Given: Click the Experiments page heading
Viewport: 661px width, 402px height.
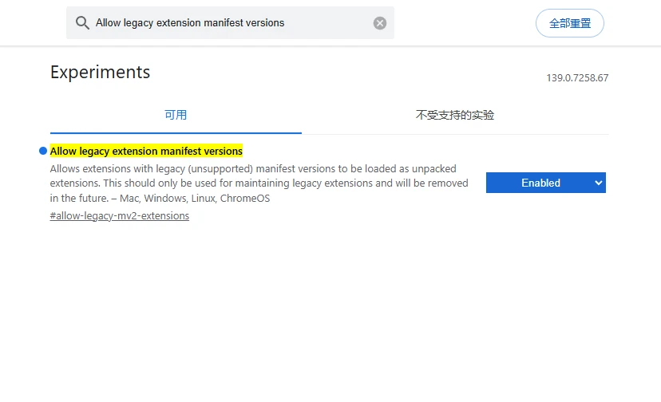Looking at the screenshot, I should pyautogui.click(x=100, y=72).
